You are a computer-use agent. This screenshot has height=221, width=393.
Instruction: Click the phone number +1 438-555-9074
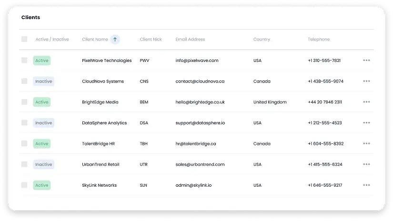tap(325, 81)
